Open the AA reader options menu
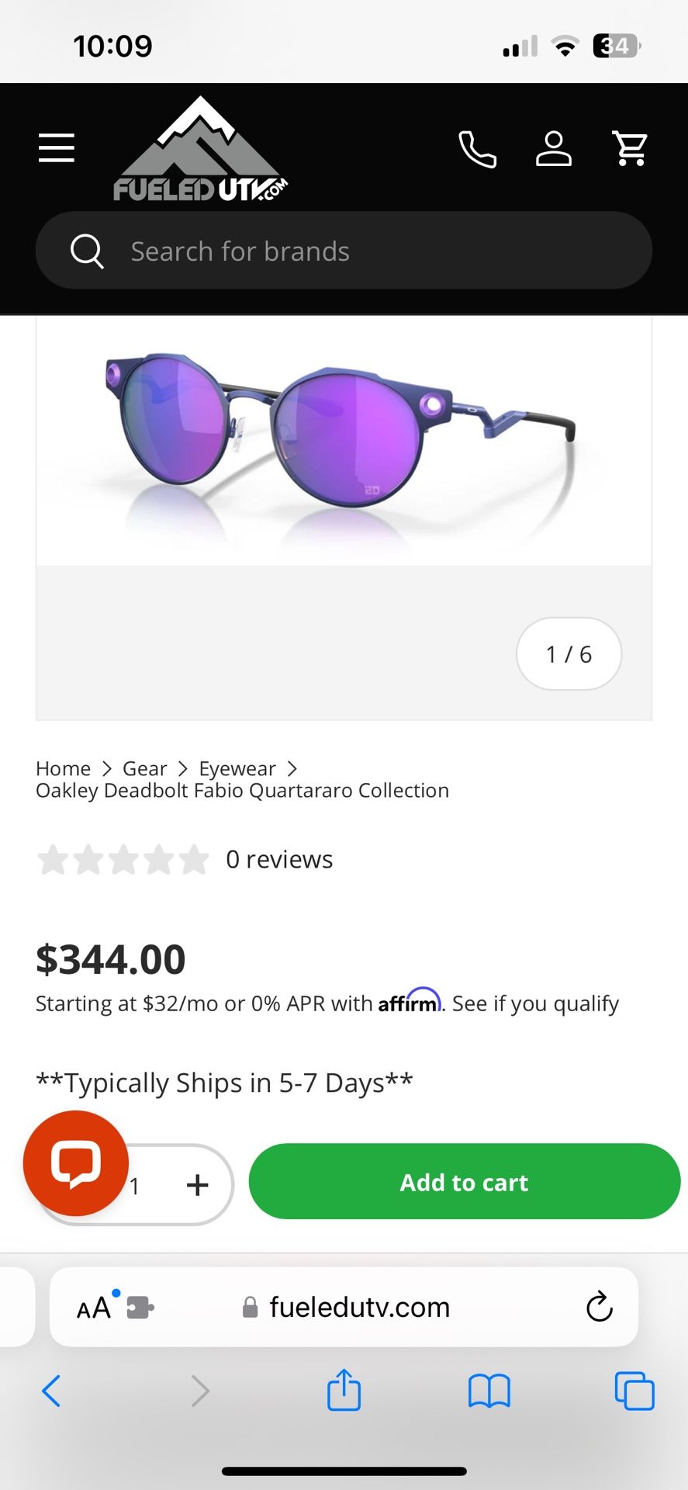Image resolution: width=688 pixels, height=1490 pixels. tap(95, 1308)
